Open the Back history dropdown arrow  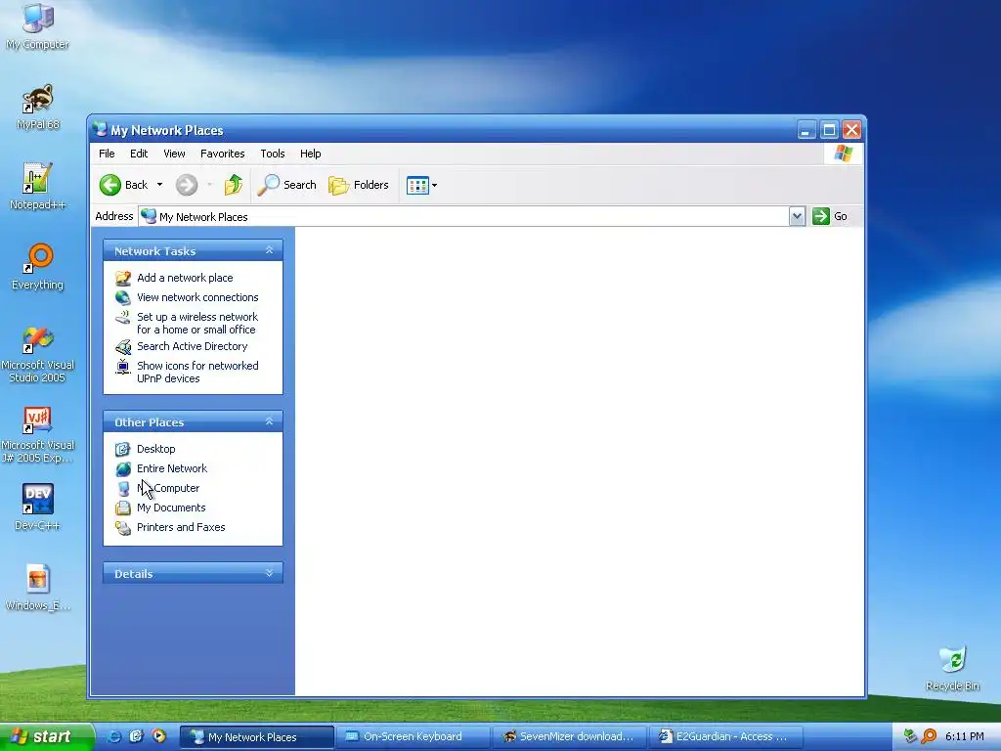tap(159, 185)
